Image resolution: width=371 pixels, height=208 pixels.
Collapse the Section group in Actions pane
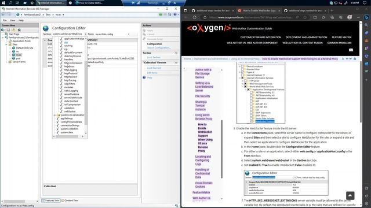pos(176,53)
